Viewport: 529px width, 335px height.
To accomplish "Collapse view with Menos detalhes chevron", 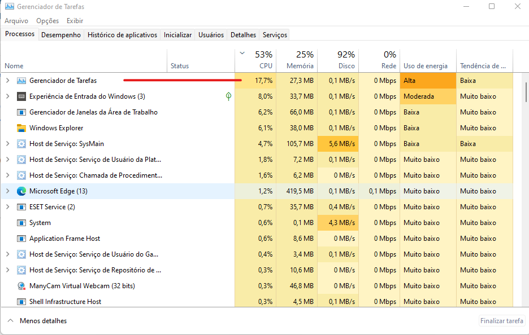I will point(11,320).
